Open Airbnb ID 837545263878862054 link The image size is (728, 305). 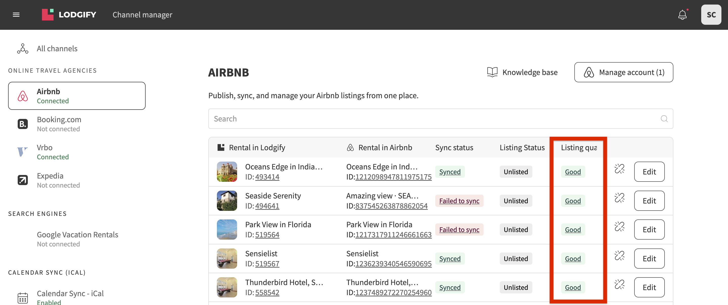tap(391, 206)
